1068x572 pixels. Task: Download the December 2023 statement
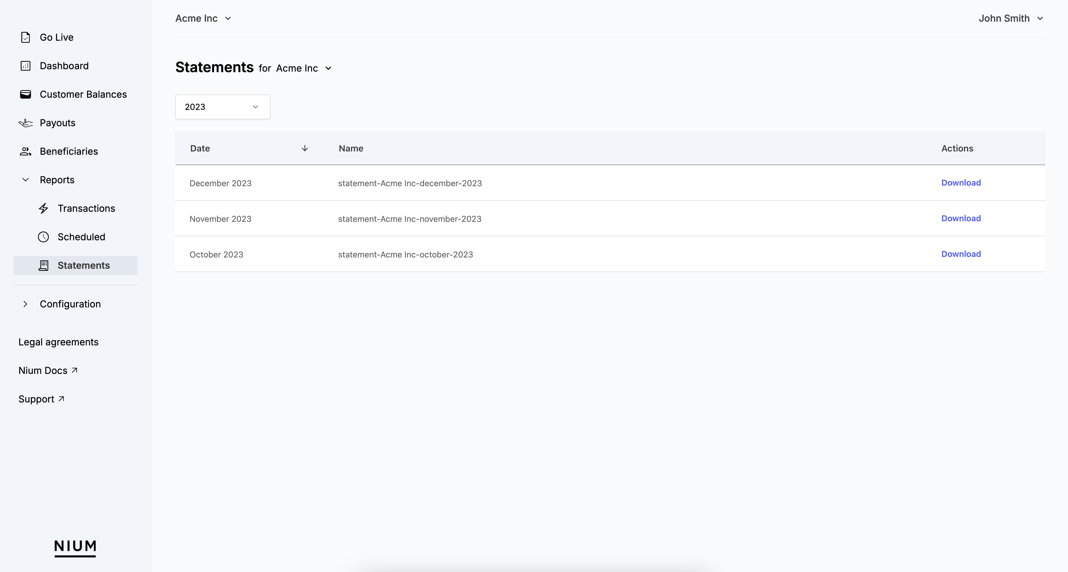click(x=961, y=183)
